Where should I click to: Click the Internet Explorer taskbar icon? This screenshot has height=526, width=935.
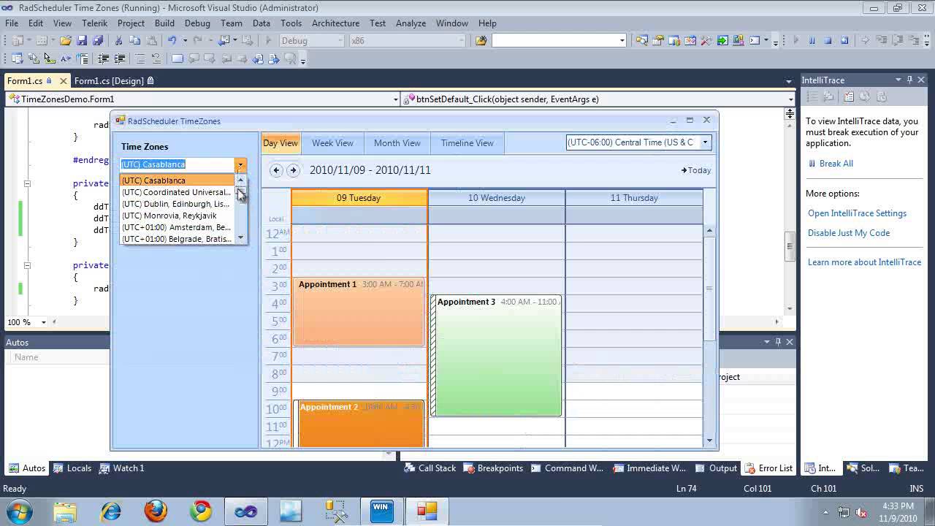click(110, 511)
